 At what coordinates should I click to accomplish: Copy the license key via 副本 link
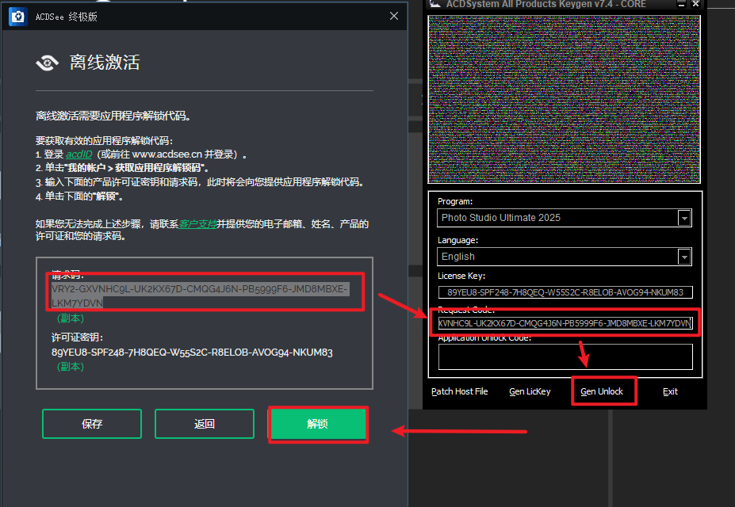coord(70,367)
